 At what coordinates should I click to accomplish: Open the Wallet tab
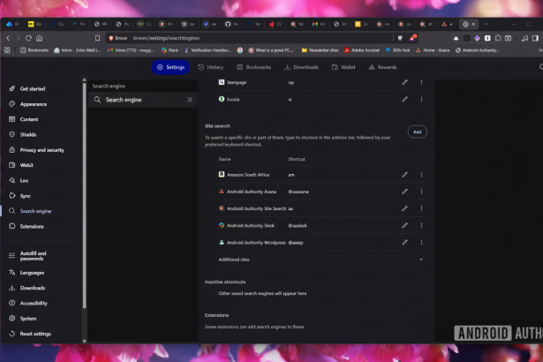343,67
